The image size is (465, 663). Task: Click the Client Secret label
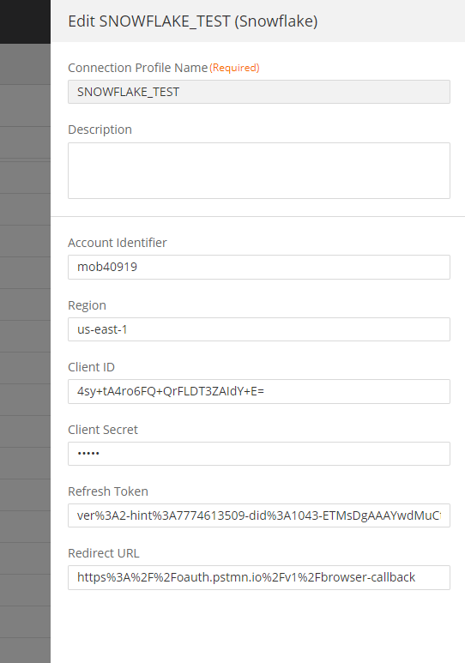(x=103, y=430)
